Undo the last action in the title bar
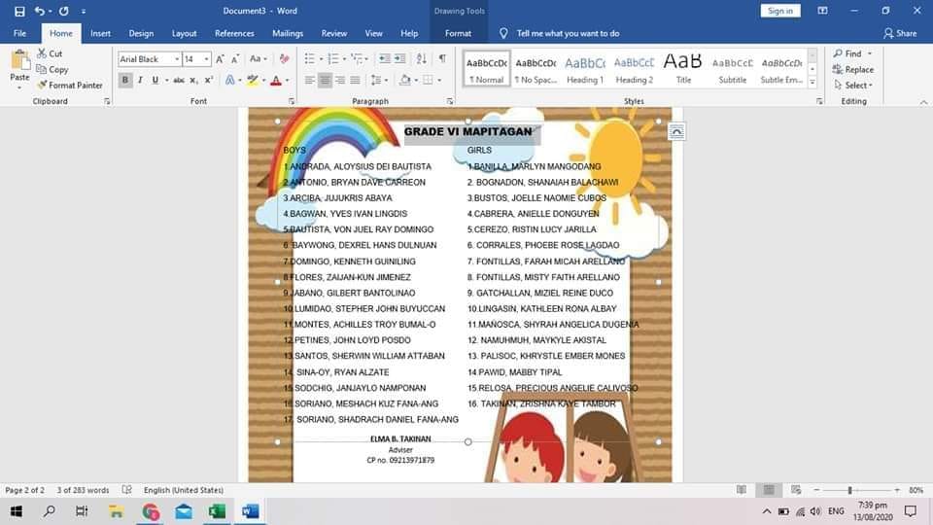The image size is (933, 525). point(39,11)
